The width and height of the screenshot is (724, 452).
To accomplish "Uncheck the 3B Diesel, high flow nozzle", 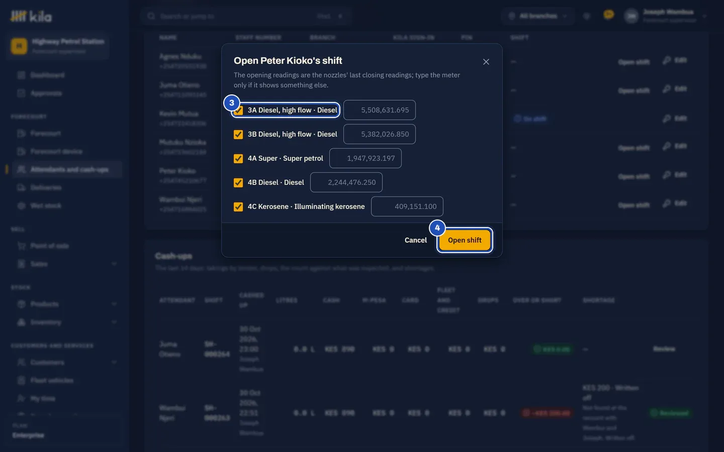I will tap(238, 135).
